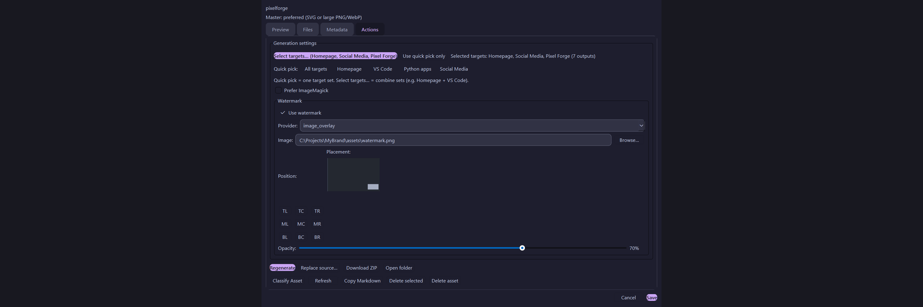
Task: Choose Social Media quick pick
Action: click(454, 69)
